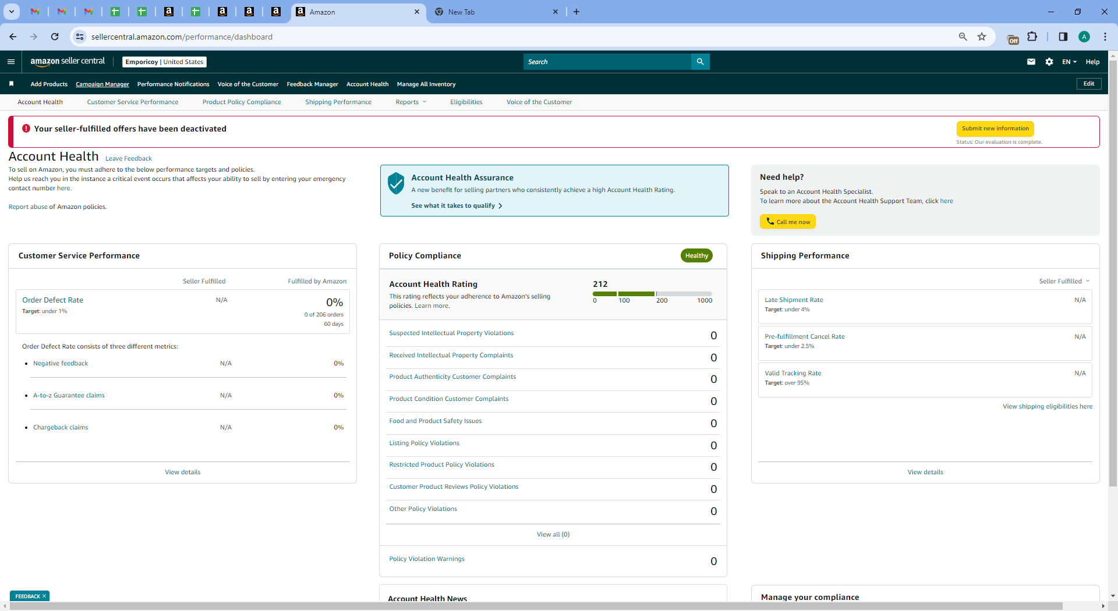Click the browser forward arrow
Viewport: 1118px width, 611px height.
click(x=34, y=37)
